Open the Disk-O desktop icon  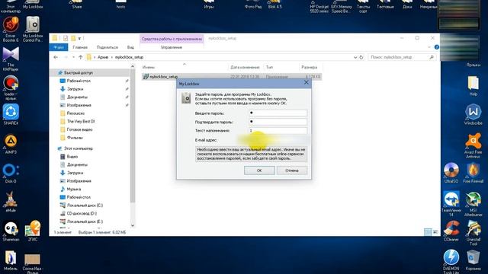click(11, 173)
